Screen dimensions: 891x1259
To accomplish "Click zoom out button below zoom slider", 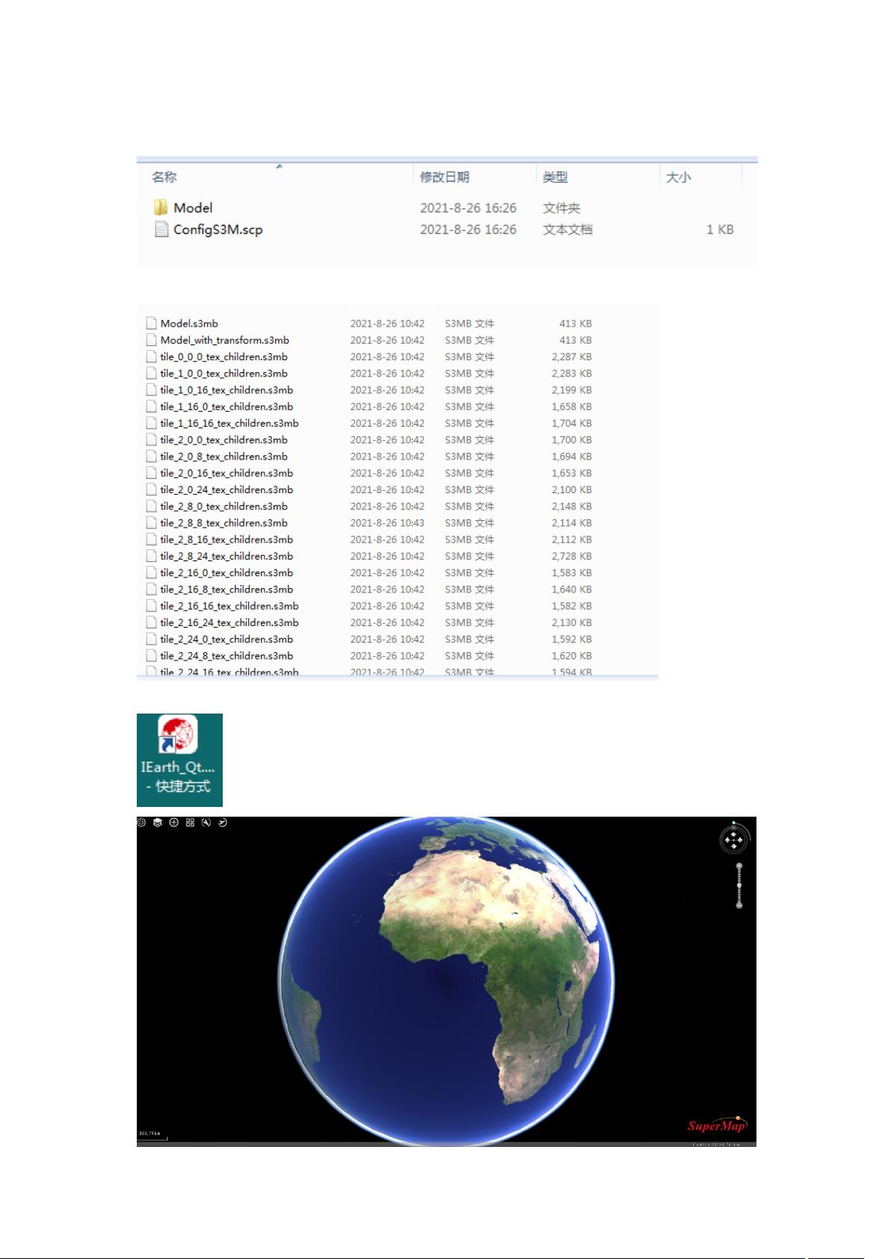I will click(739, 906).
